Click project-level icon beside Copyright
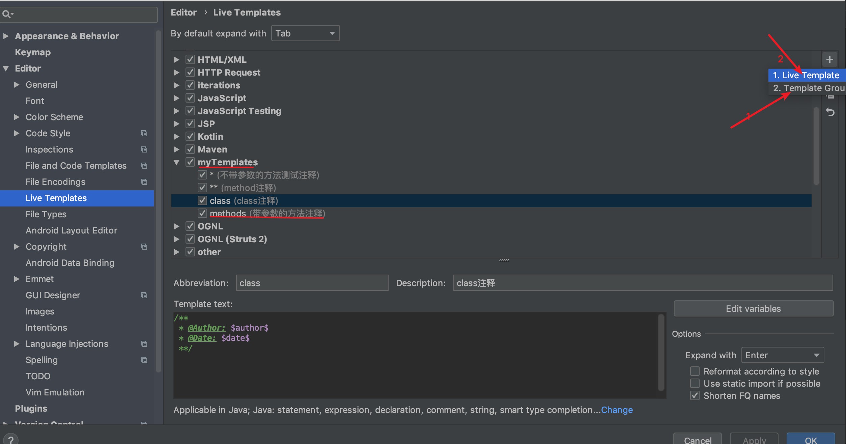Viewport: 846px width, 444px height. coord(144,247)
